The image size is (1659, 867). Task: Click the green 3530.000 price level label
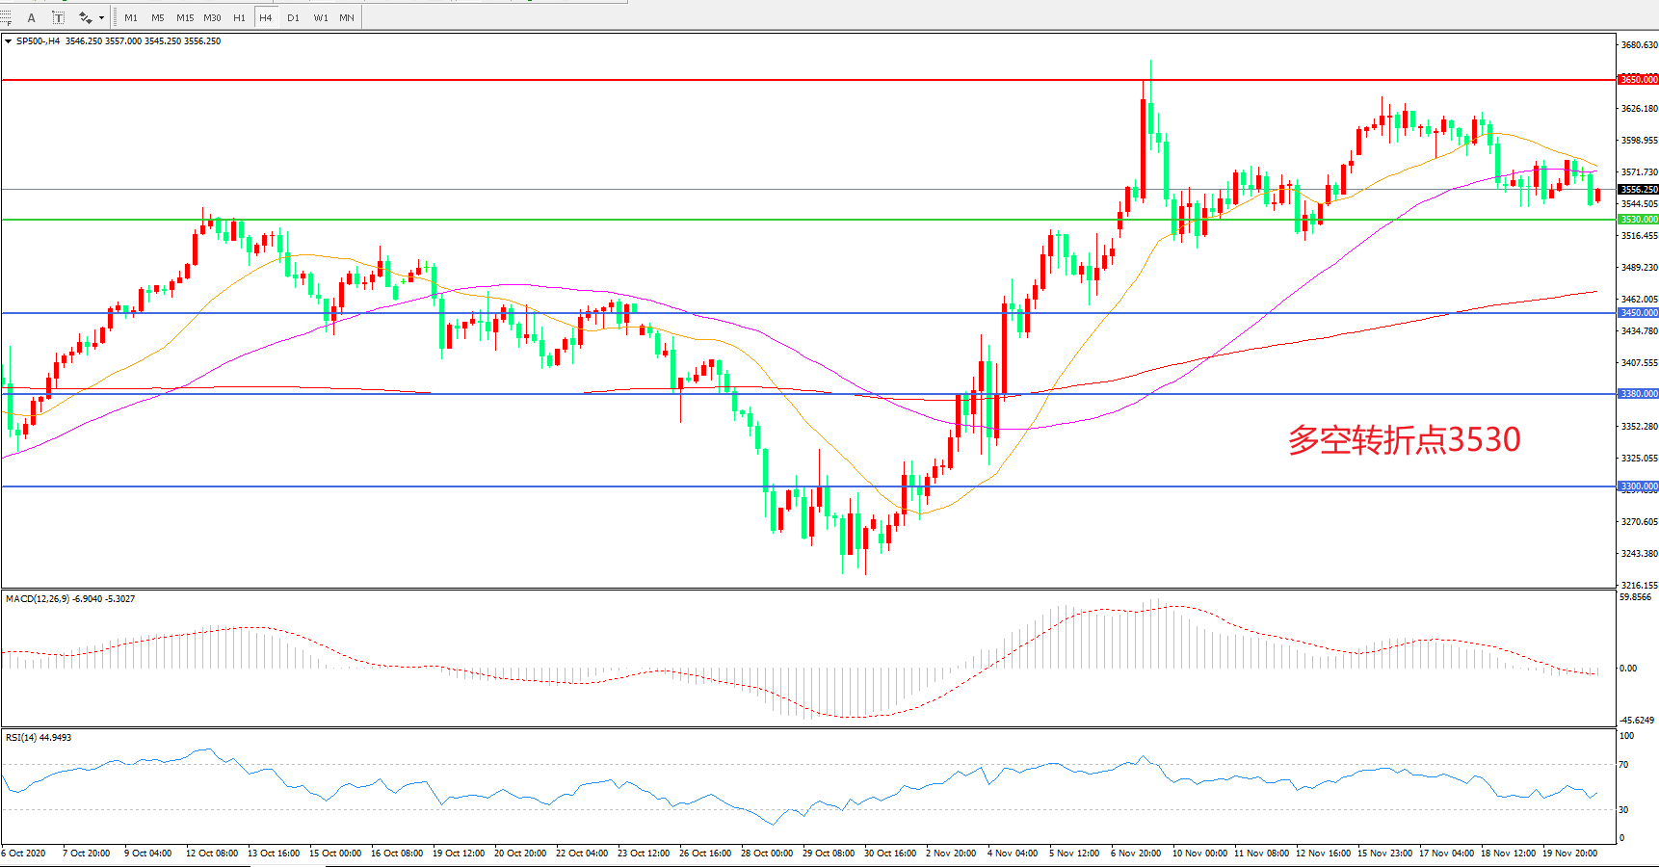tap(1638, 220)
